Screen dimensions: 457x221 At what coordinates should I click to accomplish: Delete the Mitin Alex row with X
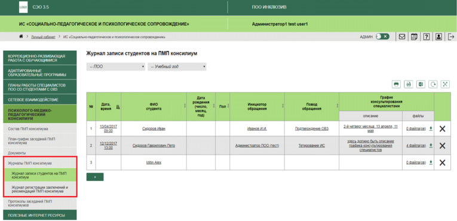(x=442, y=162)
